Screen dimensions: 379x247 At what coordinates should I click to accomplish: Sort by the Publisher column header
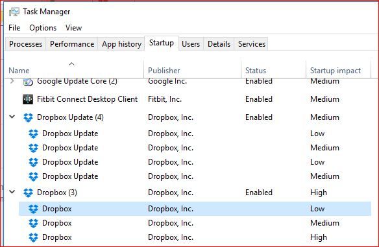(192, 69)
